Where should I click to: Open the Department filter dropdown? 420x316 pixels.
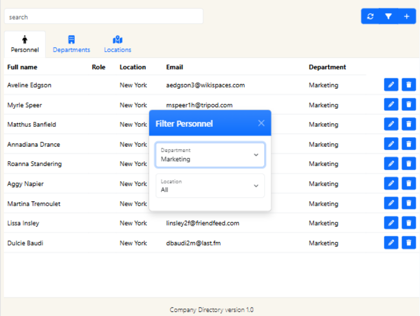(x=210, y=155)
